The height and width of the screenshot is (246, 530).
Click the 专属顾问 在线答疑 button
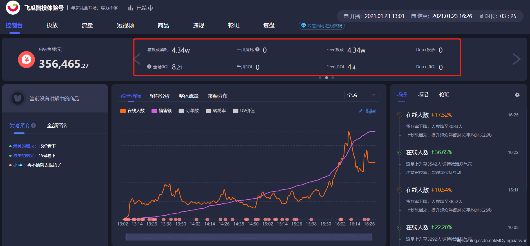[322, 26]
